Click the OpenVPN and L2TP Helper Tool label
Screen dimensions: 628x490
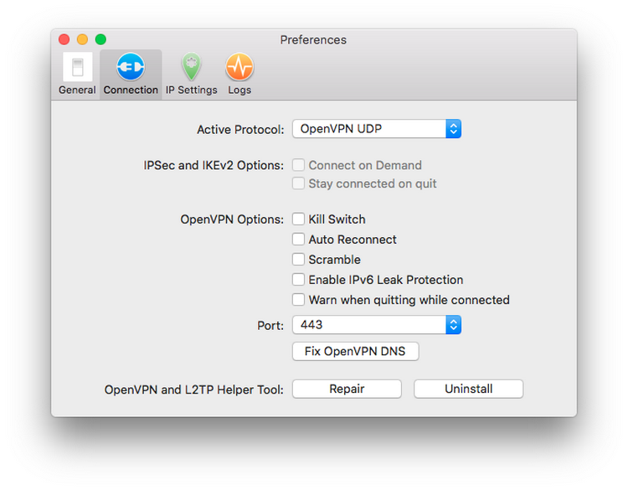(x=194, y=389)
